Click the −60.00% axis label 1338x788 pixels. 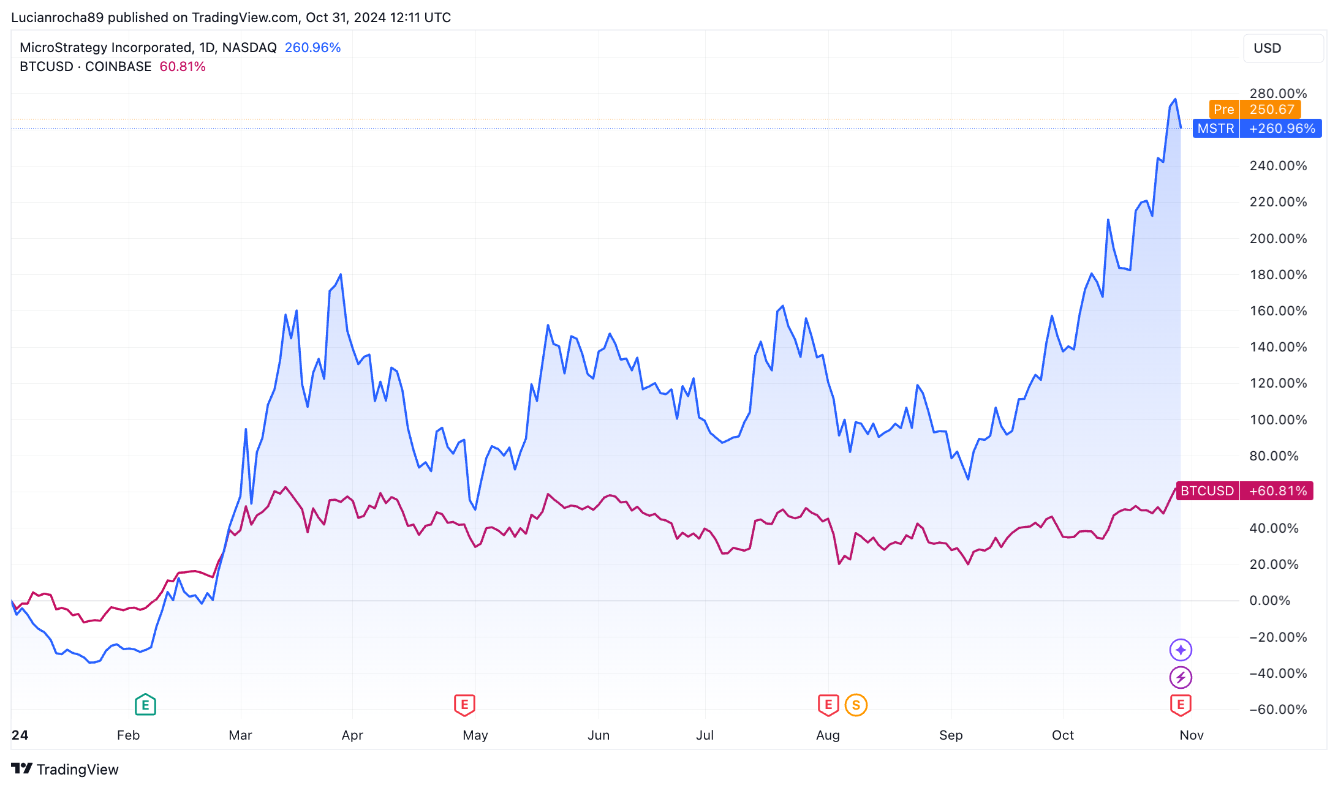tap(1278, 710)
